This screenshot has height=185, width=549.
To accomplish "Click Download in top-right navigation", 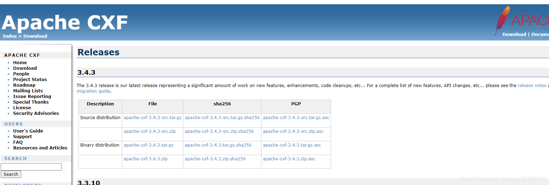I will [514, 34].
